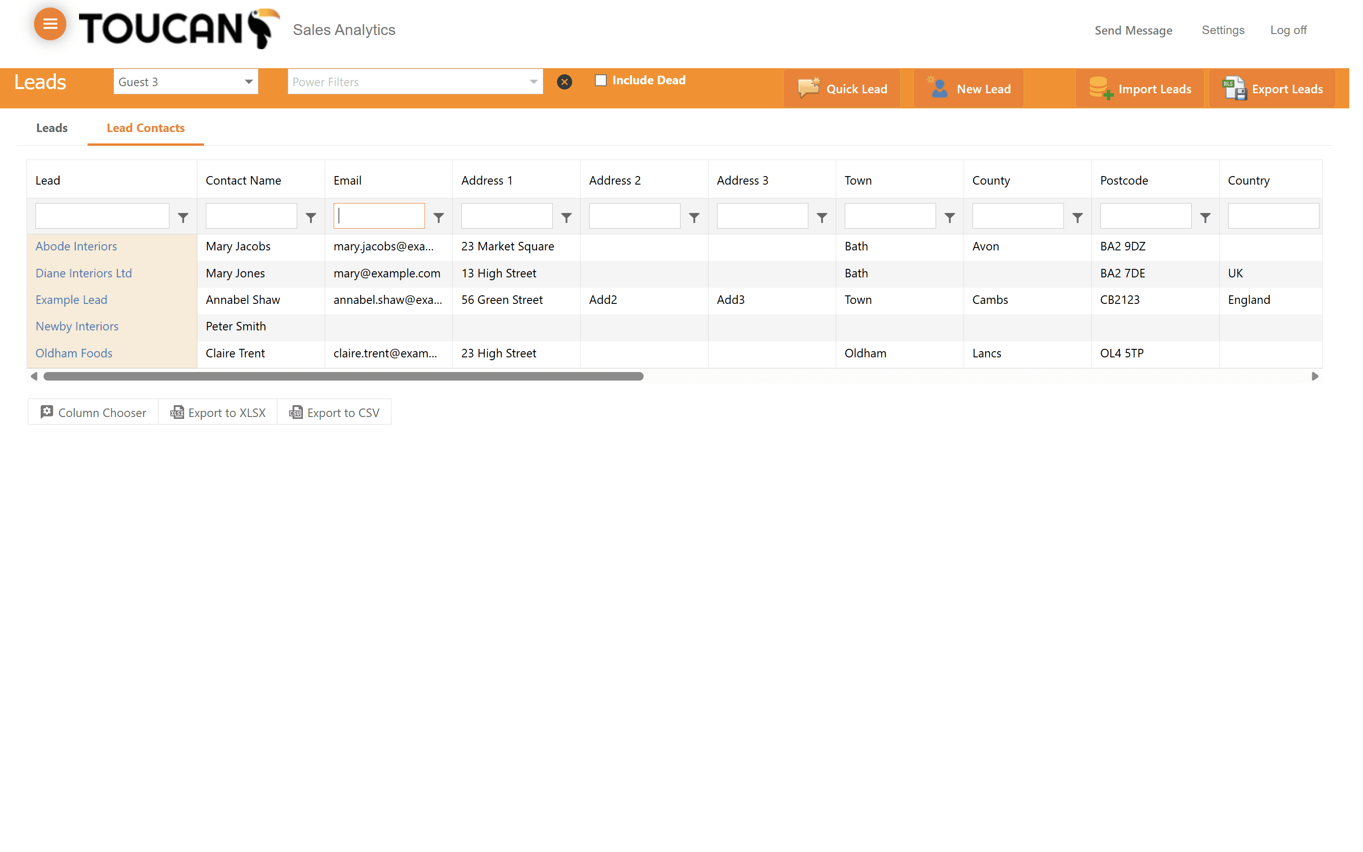Click the Email column filter funnel icon
1363x852 pixels.
click(x=439, y=217)
